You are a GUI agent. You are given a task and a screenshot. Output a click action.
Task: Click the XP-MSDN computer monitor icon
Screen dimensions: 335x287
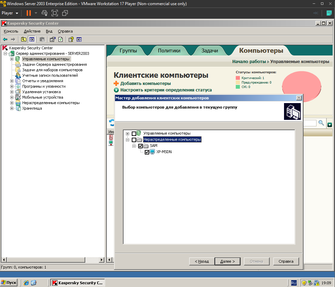[x=152, y=152]
